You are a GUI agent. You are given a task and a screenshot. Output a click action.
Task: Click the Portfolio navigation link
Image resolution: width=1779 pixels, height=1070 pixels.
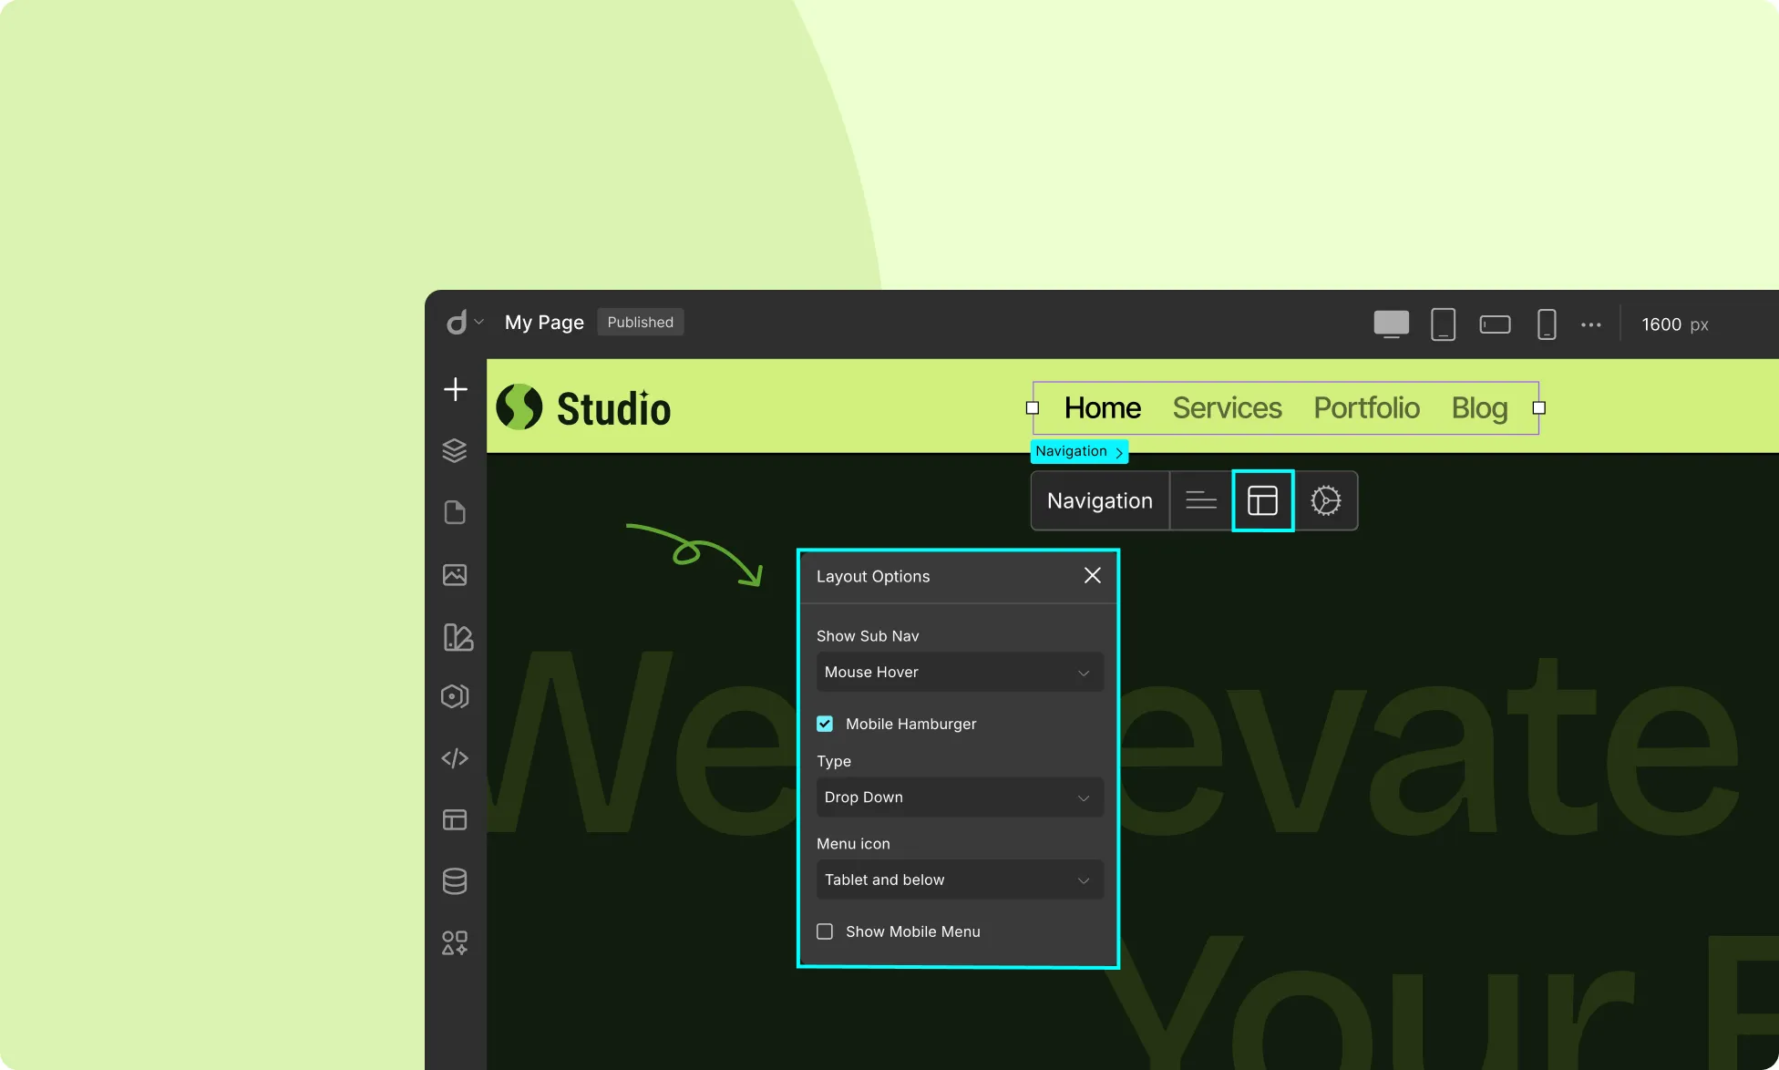coord(1366,407)
